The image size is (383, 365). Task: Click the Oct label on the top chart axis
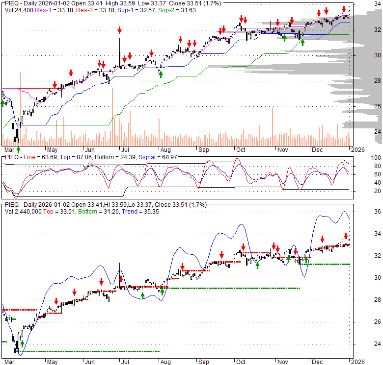coord(241,149)
